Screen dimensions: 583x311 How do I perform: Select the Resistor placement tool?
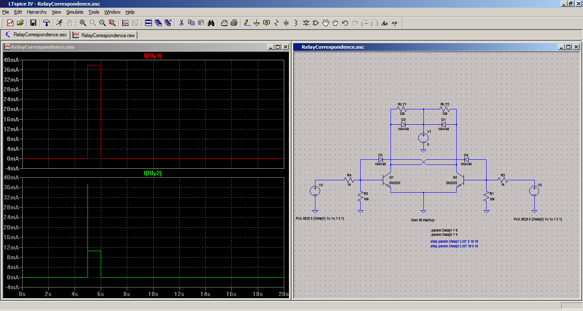276,23
